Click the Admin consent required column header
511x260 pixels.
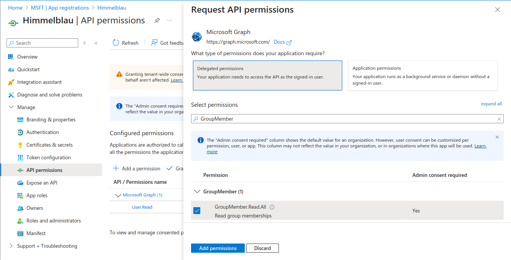tap(440, 175)
